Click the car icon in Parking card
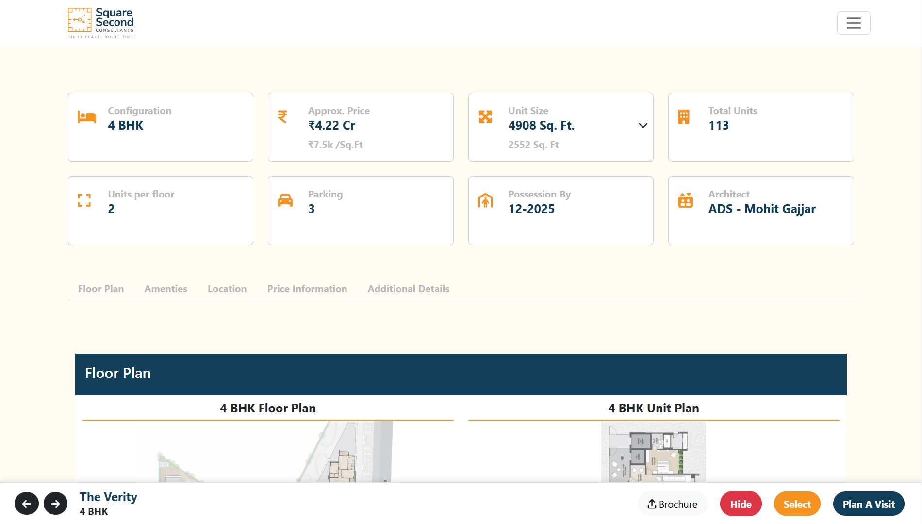 click(285, 200)
